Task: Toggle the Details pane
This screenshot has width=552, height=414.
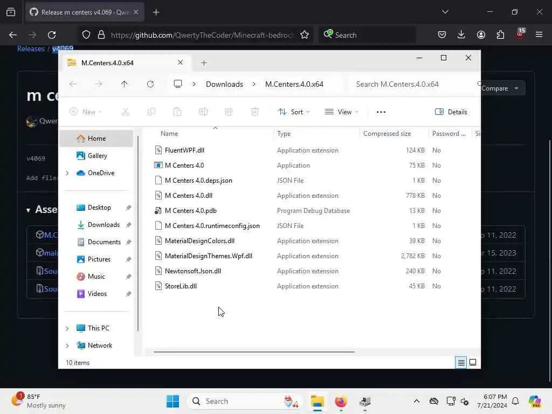Action: click(451, 112)
